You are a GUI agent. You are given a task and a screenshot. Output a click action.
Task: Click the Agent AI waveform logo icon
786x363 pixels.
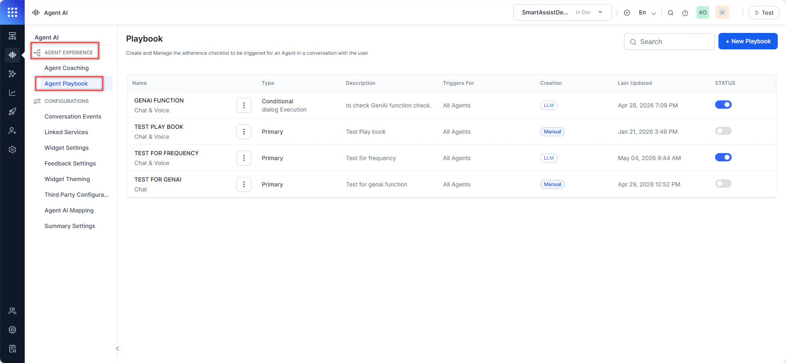(x=36, y=12)
